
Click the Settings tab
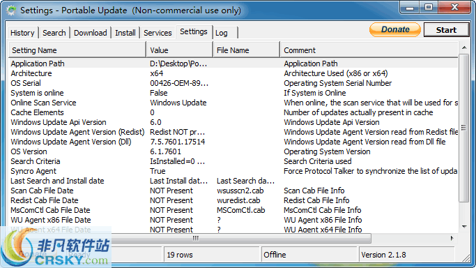[194, 31]
